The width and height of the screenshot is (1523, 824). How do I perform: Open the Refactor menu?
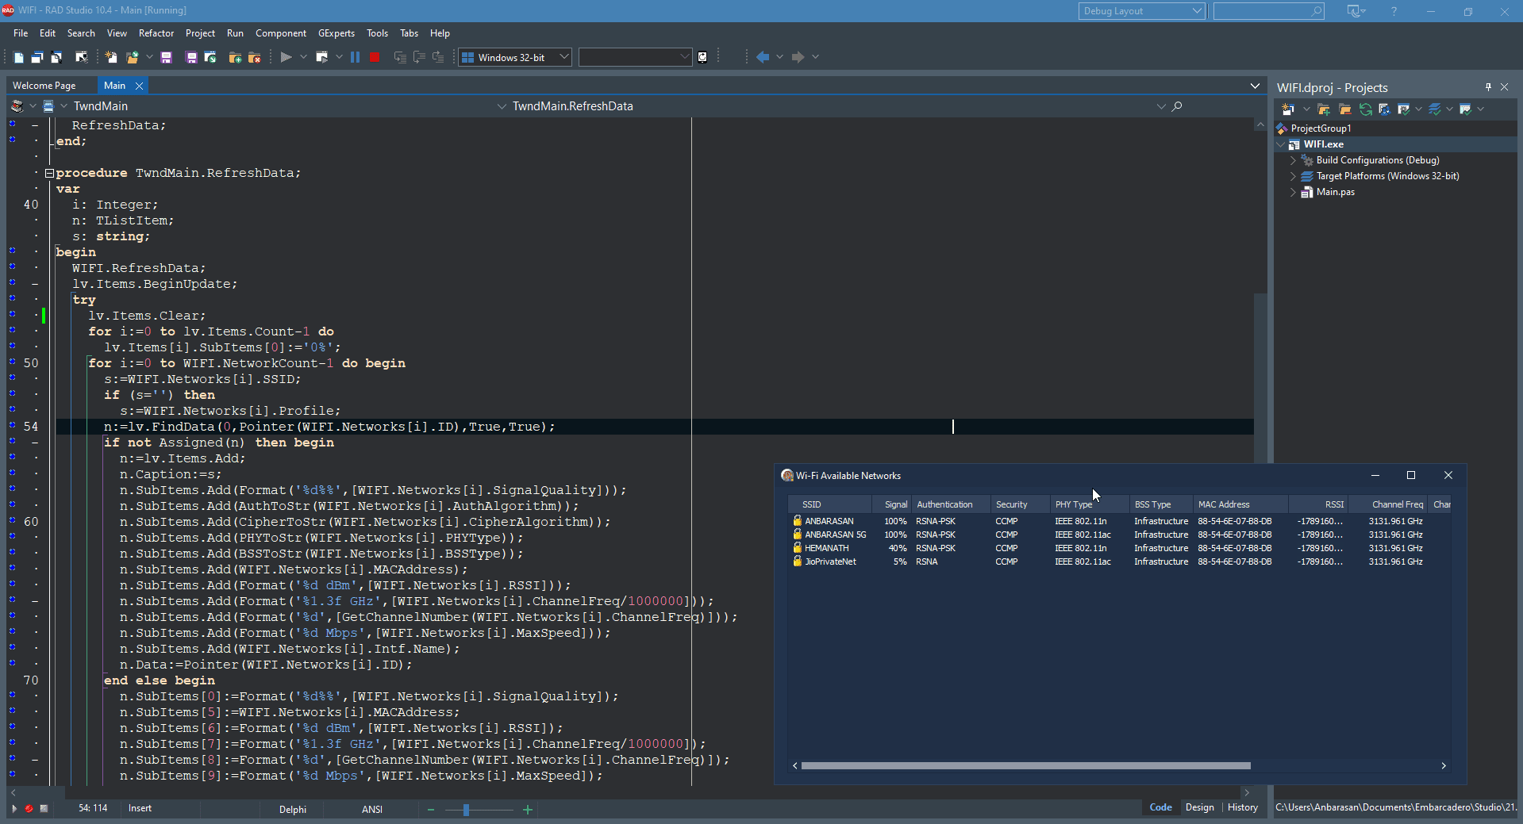click(x=156, y=33)
